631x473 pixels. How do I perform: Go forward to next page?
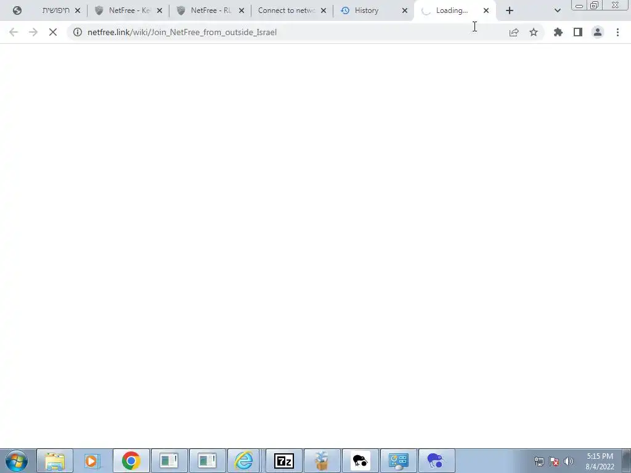(x=33, y=32)
